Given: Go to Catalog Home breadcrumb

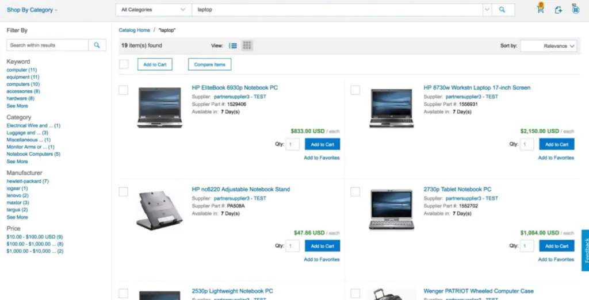Looking at the screenshot, I should [134, 30].
